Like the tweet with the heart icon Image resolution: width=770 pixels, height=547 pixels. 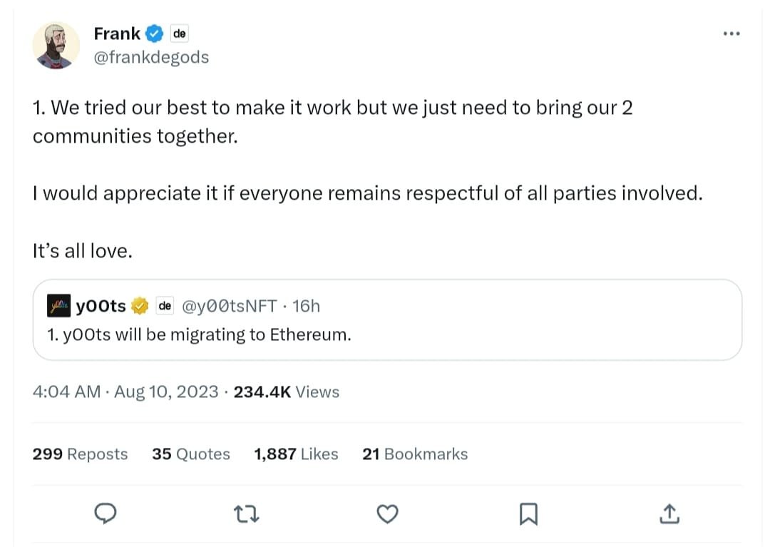[387, 513]
